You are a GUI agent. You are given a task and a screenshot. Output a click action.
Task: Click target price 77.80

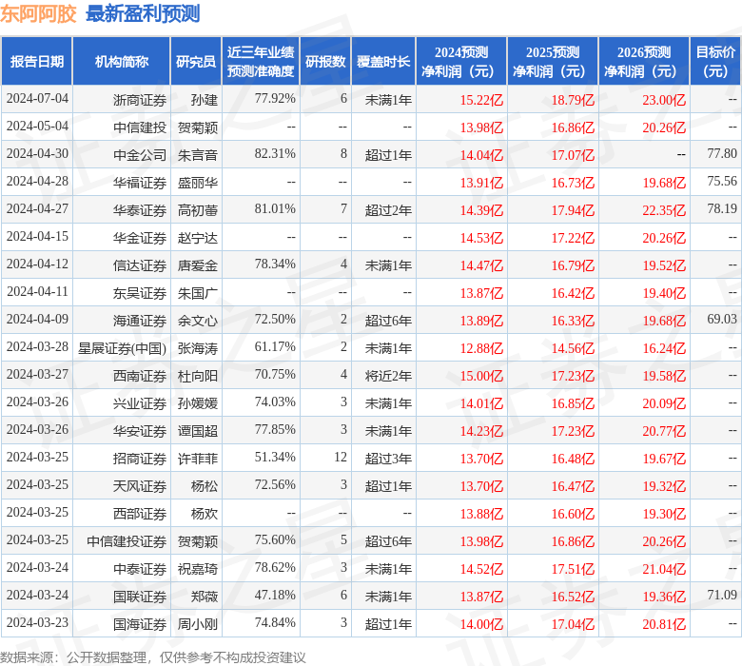(x=722, y=154)
